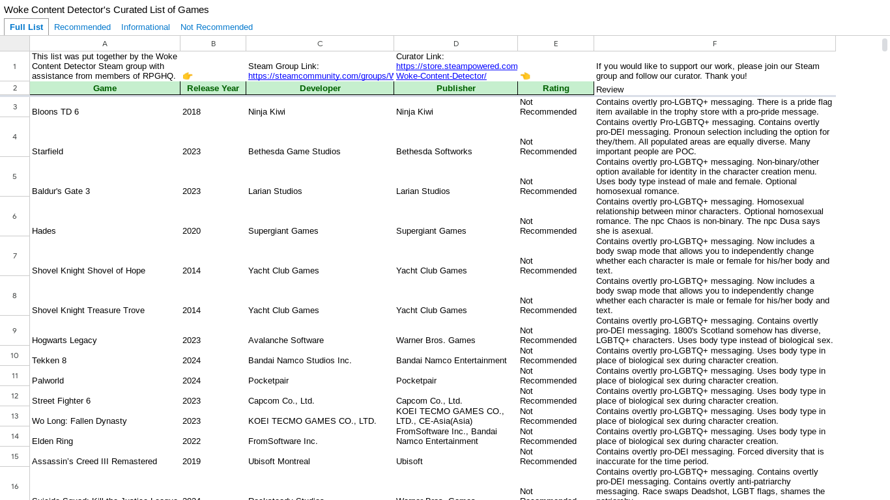The height and width of the screenshot is (500, 890).
Task: Click the Pocketpair developer cell
Action: tap(320, 376)
